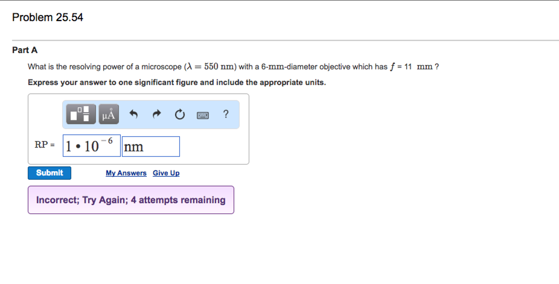The width and height of the screenshot is (559, 284).
Task: Redo the last answer edit
Action: [x=157, y=115]
